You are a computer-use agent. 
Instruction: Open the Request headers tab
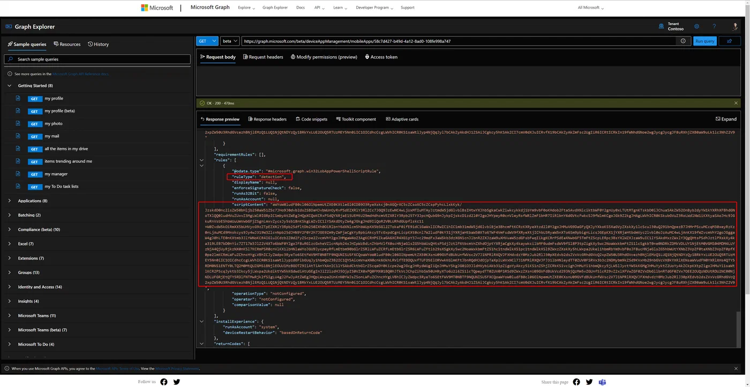pos(263,57)
